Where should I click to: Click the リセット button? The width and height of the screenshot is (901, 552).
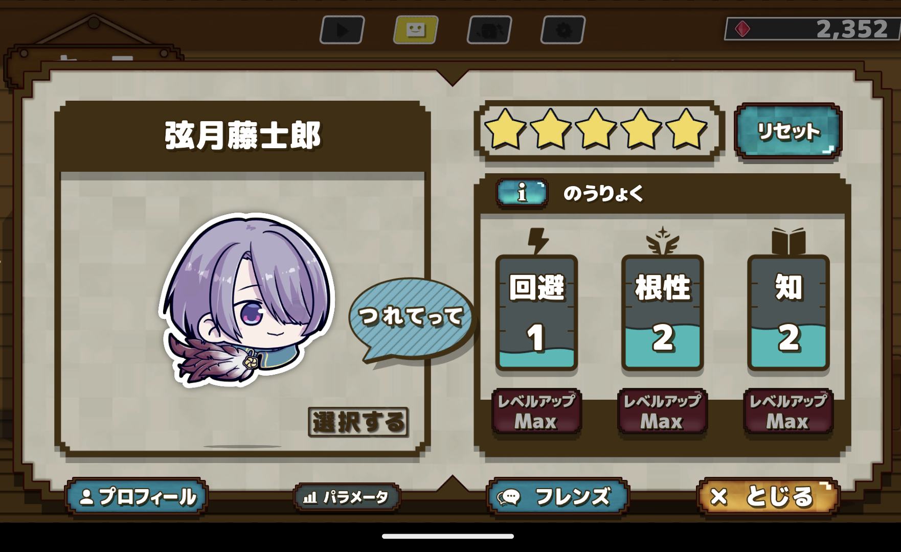click(x=788, y=131)
